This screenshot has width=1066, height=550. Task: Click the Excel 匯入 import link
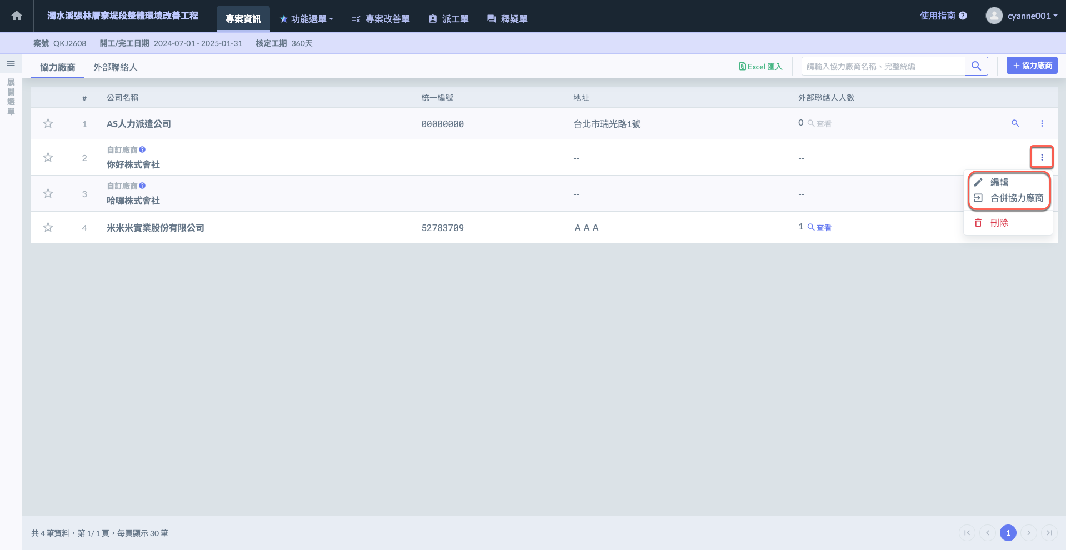click(760, 67)
